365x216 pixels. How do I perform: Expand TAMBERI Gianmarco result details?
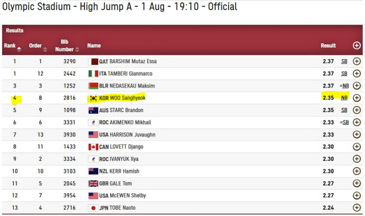[356, 73]
